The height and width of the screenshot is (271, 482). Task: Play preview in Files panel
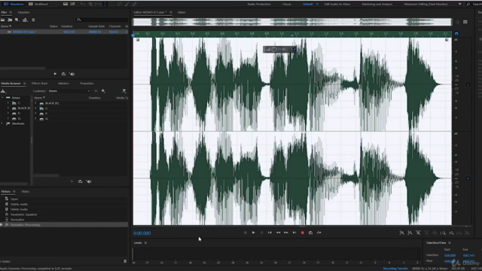55,74
